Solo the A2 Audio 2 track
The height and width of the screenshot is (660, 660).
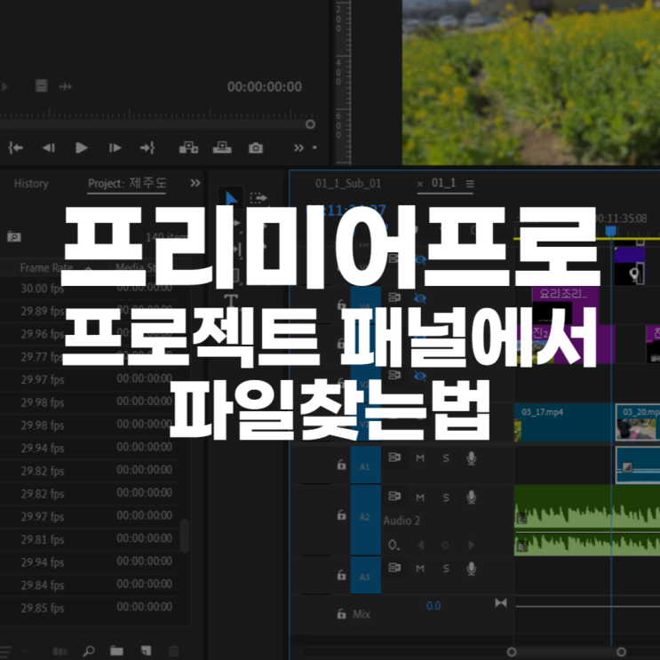pos(446,497)
